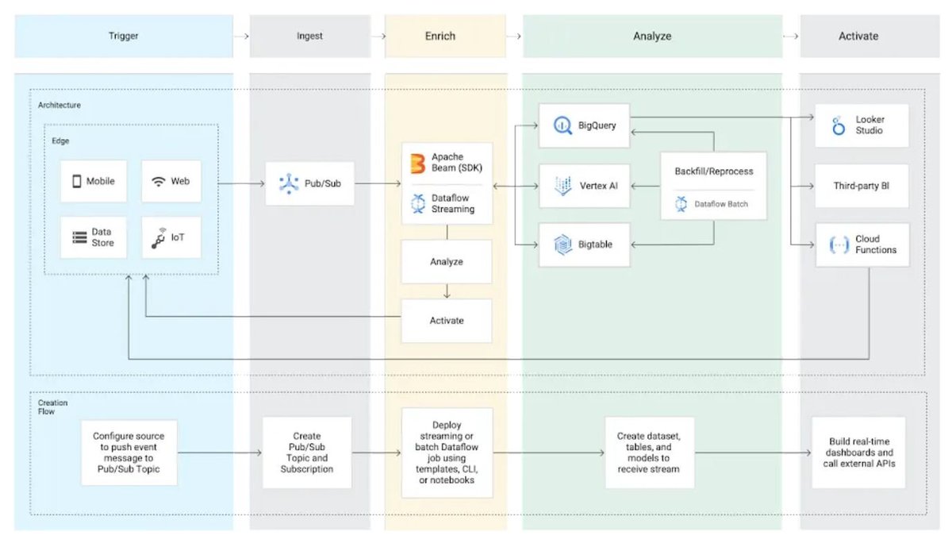Click the "Web" label text
The width and height of the screenshot is (952, 543).
pyautogui.click(x=180, y=181)
